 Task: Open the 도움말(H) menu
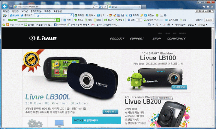[58, 11]
